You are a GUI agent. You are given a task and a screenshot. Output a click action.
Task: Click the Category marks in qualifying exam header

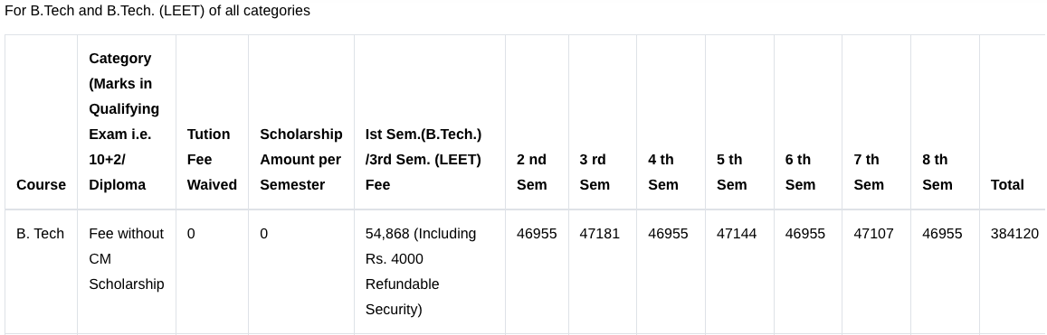pyautogui.click(x=124, y=121)
